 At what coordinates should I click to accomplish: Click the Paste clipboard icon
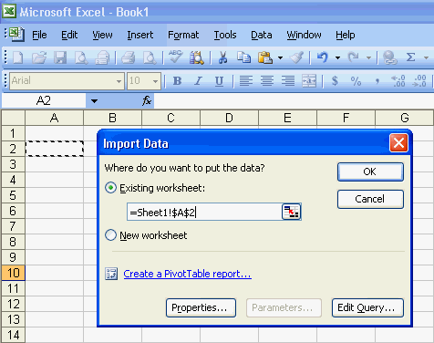tap(265, 57)
